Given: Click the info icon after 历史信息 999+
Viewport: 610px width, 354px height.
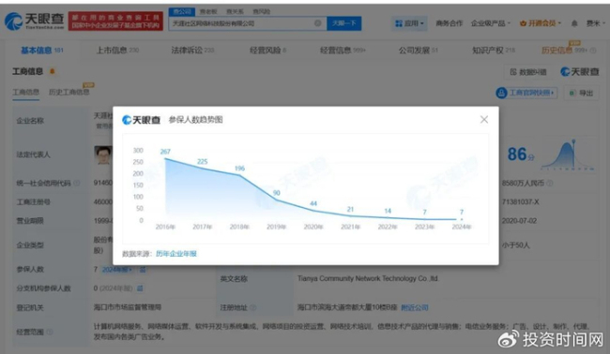Looking at the screenshot, I should (593, 51).
